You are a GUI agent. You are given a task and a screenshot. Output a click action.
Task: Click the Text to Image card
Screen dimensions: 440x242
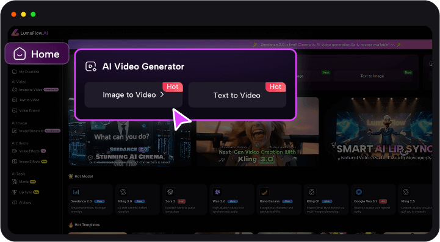tap(372, 76)
